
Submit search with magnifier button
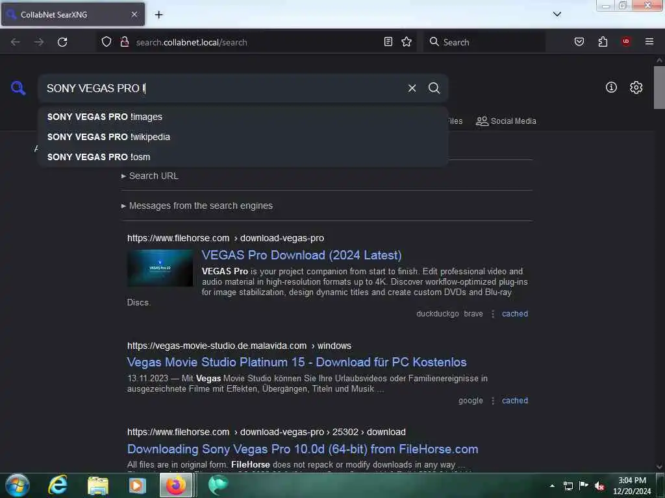[x=434, y=88]
